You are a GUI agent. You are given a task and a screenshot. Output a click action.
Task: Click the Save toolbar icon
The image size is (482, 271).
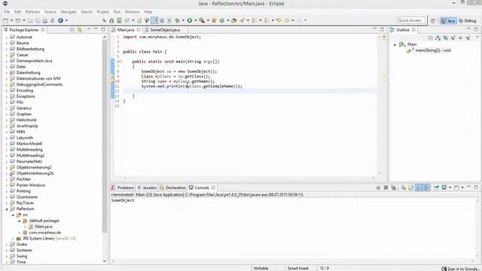click(x=30, y=20)
